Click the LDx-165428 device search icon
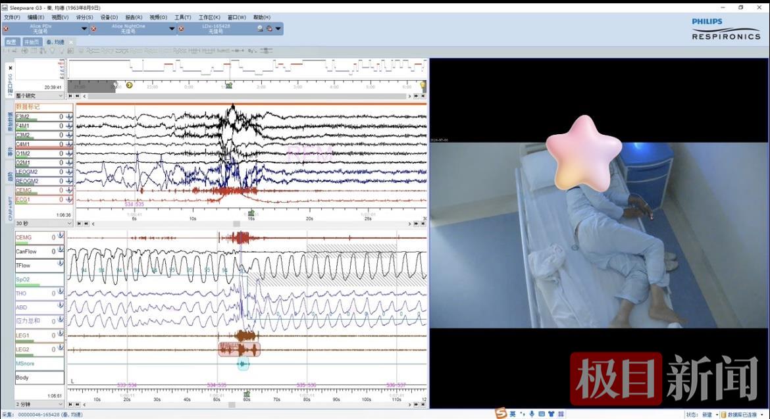The width and height of the screenshot is (770, 419). (260, 29)
